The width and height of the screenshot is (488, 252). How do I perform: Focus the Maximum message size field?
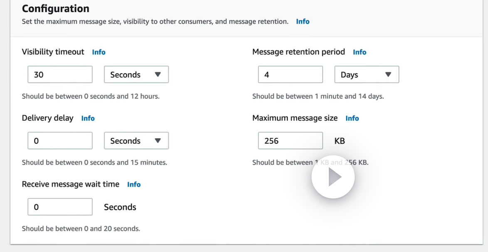point(290,141)
